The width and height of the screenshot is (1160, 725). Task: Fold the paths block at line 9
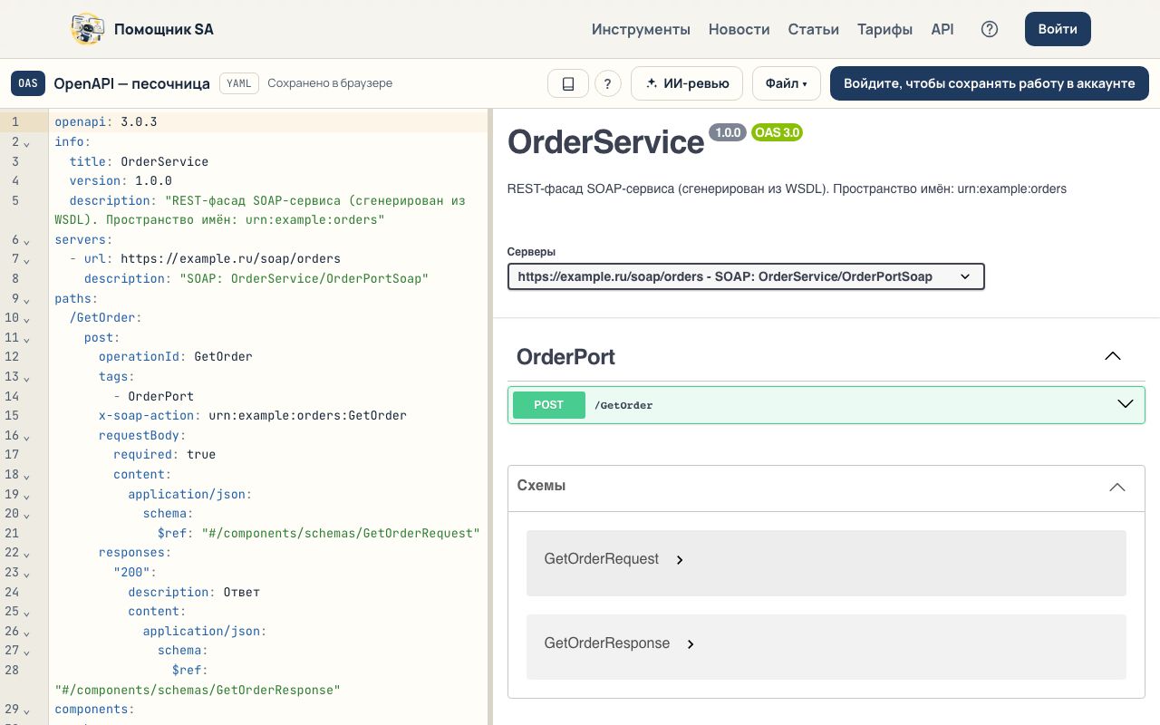[x=27, y=299]
